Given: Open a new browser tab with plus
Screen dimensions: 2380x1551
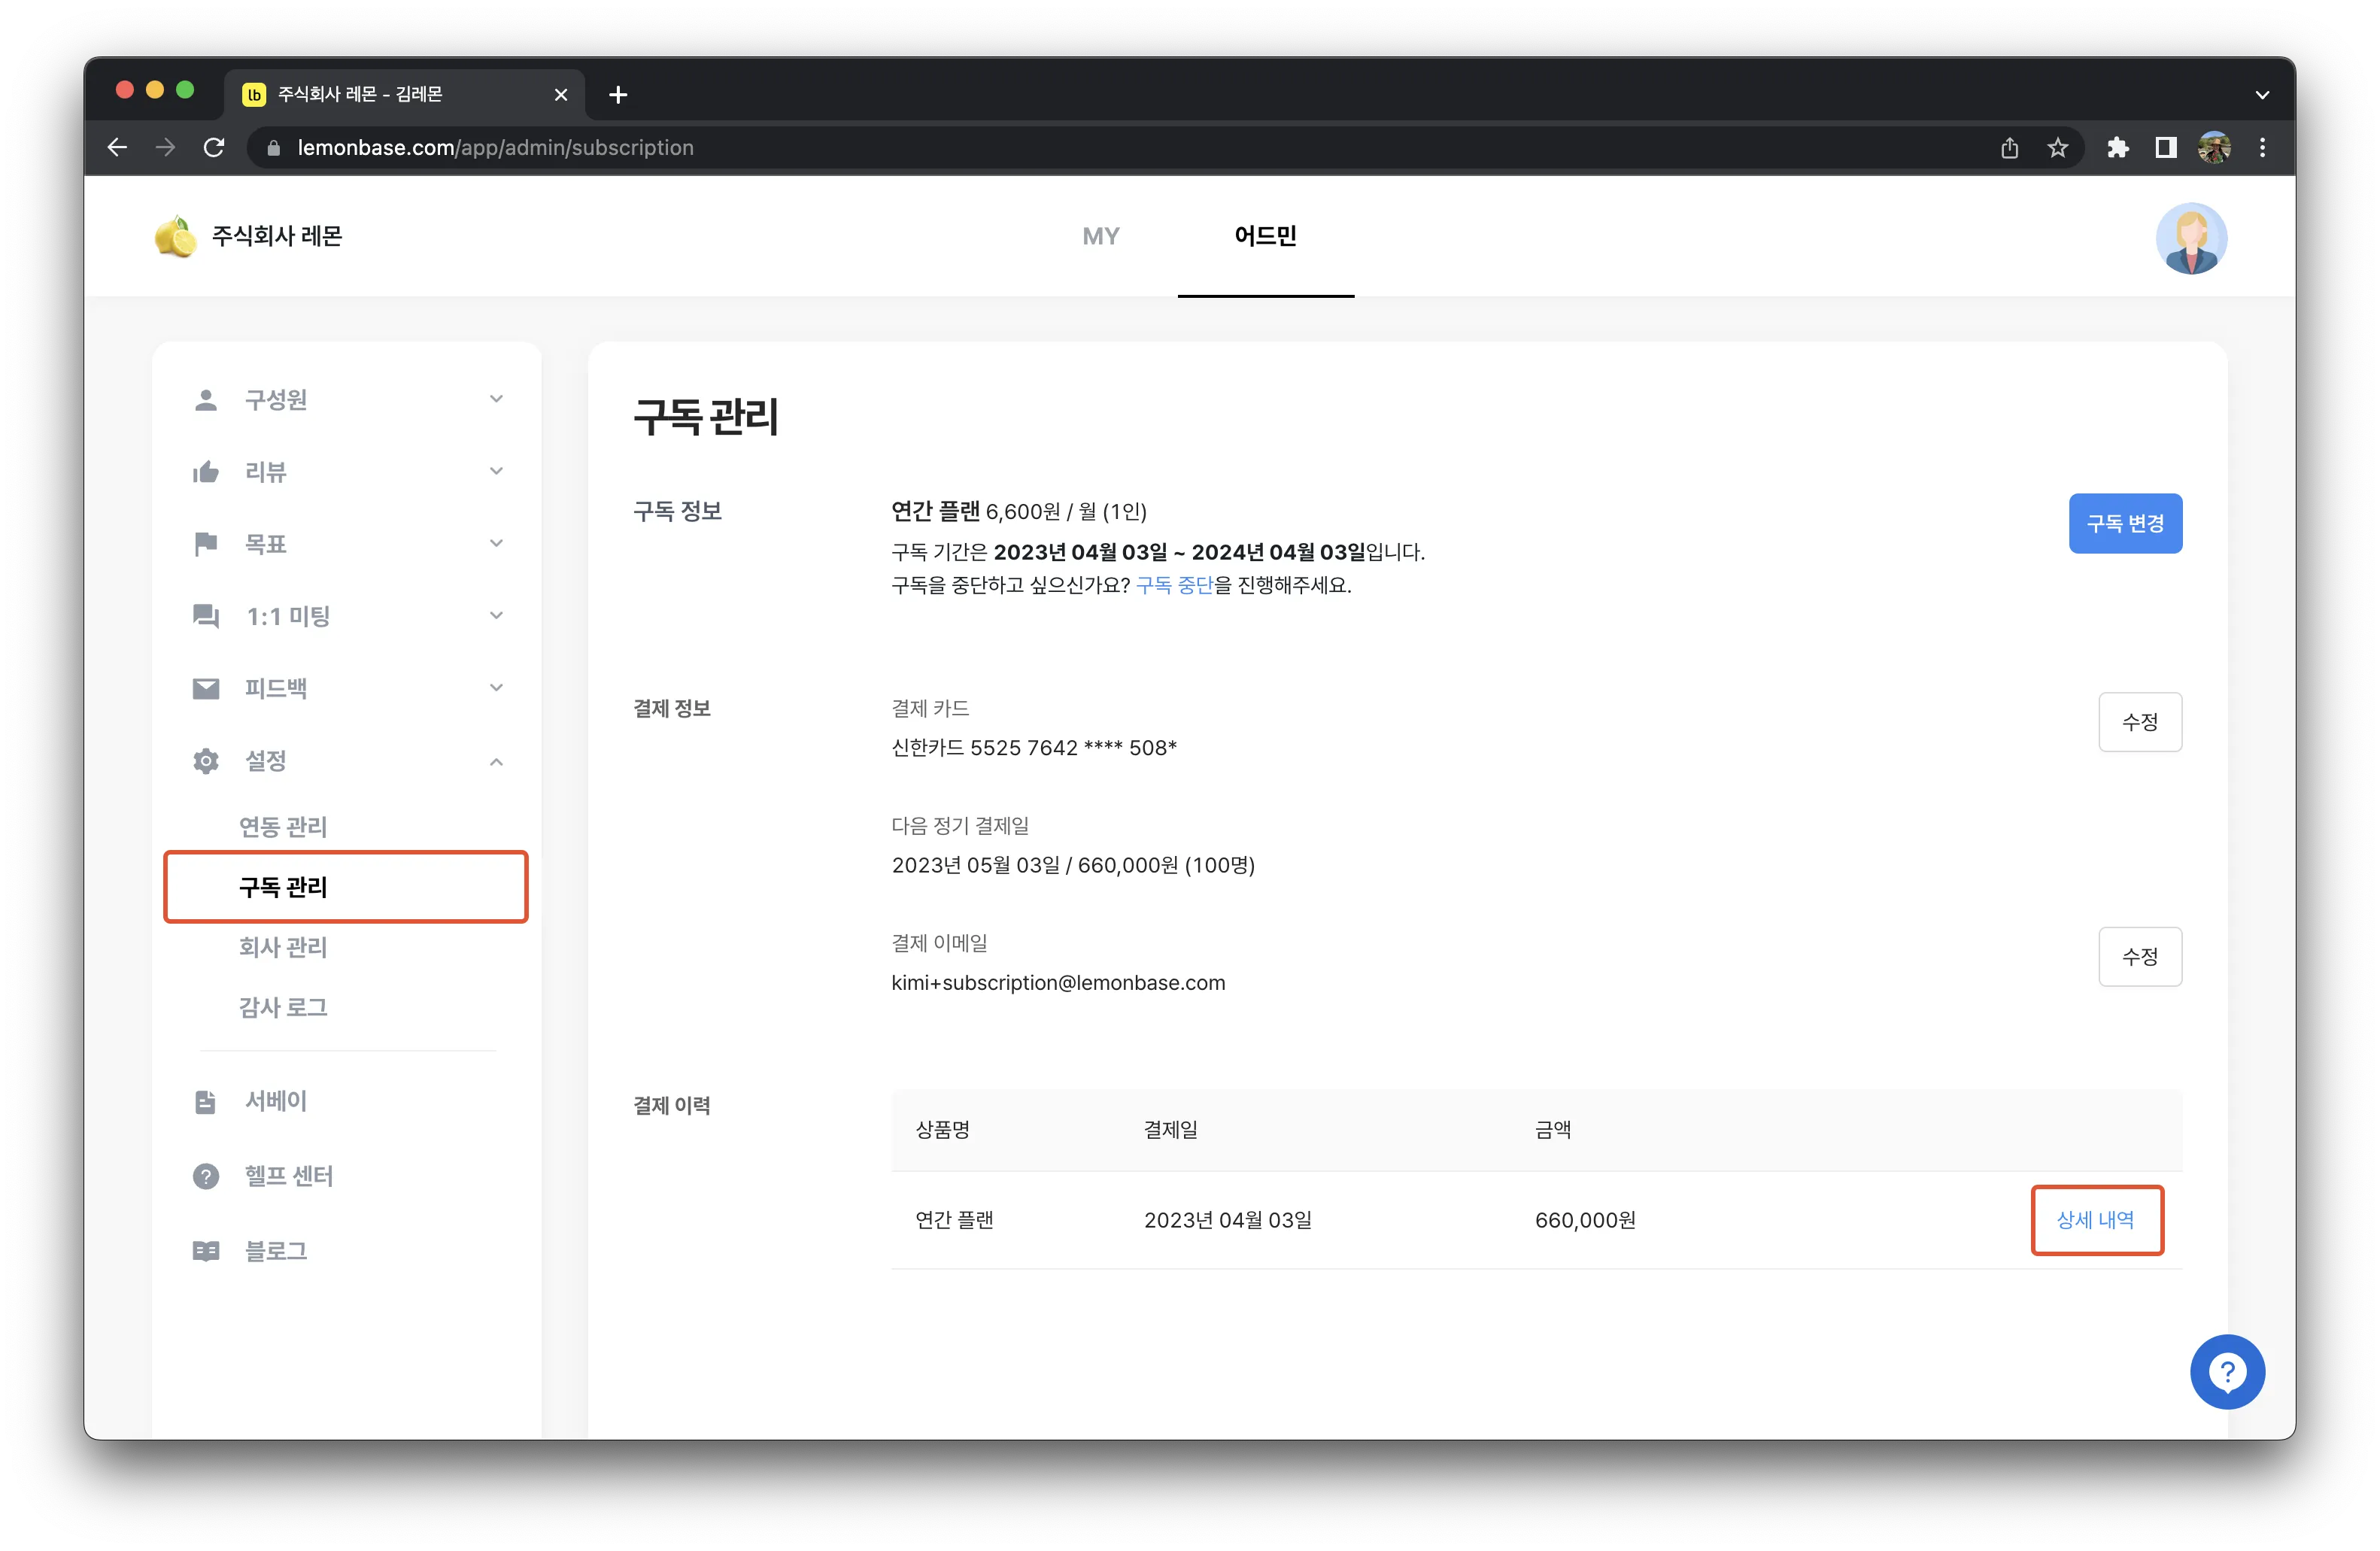Looking at the screenshot, I should click(618, 95).
